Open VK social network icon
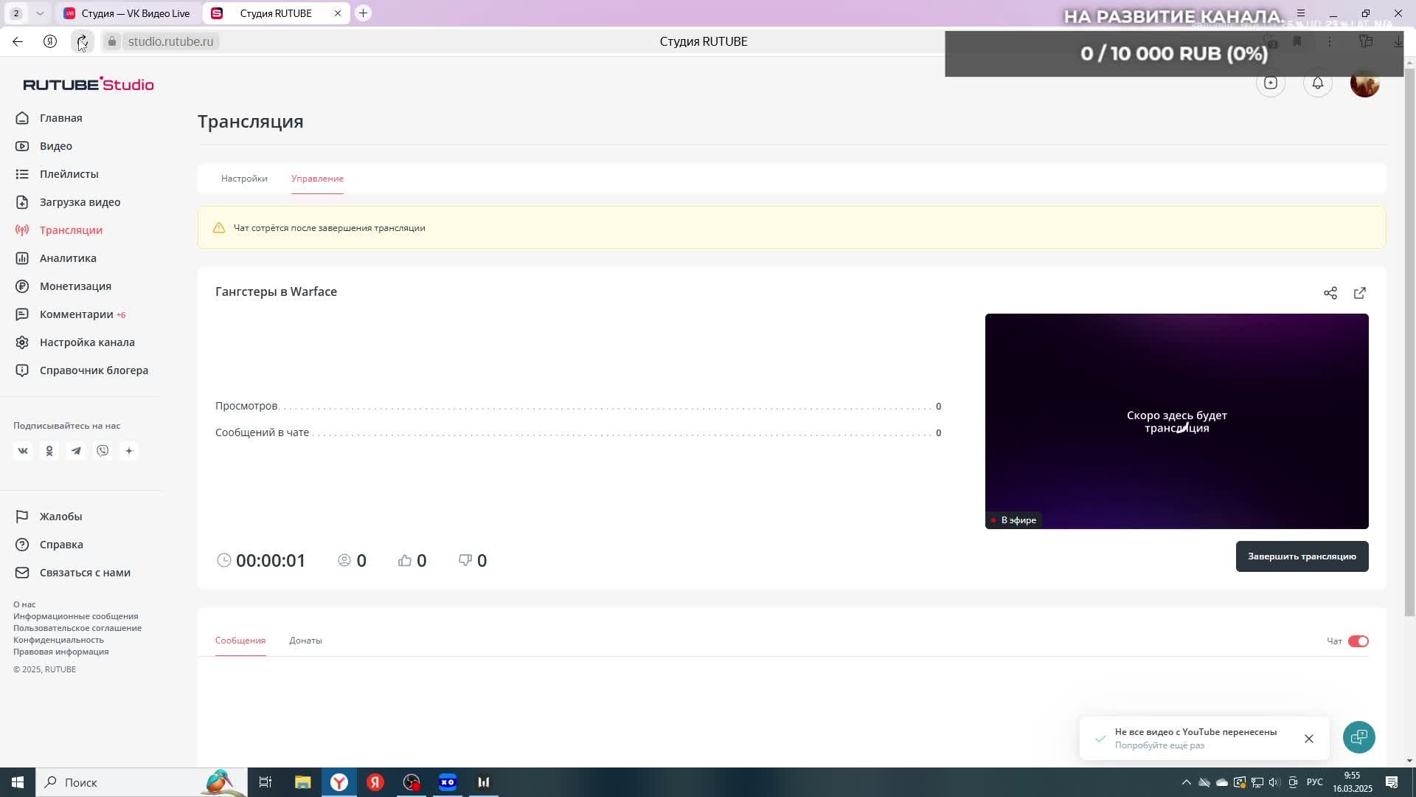 (x=23, y=451)
